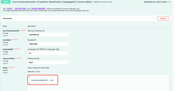
Task: Click the object type under body
Action: 5,70
